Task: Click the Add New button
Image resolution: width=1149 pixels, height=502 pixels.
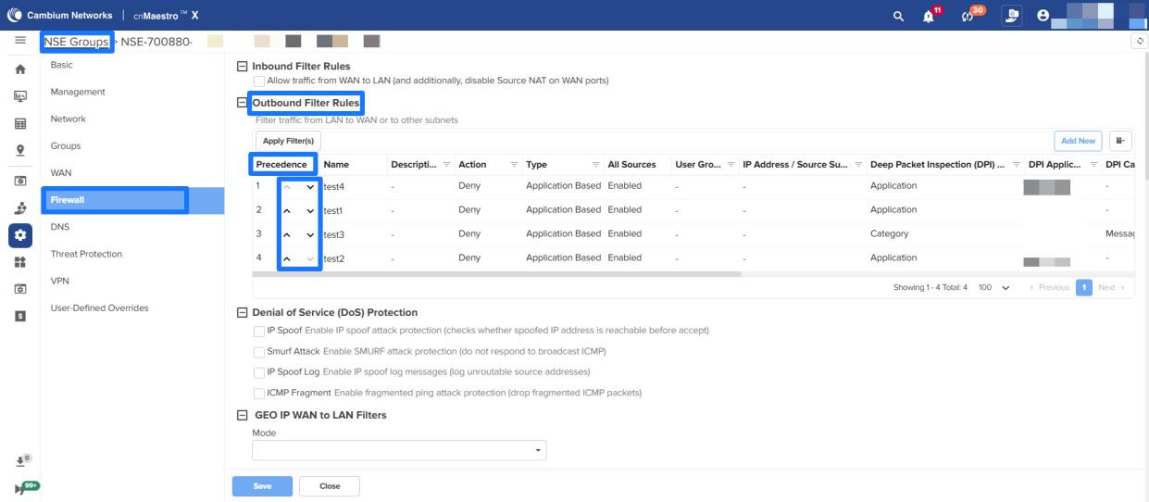Action: pos(1078,141)
